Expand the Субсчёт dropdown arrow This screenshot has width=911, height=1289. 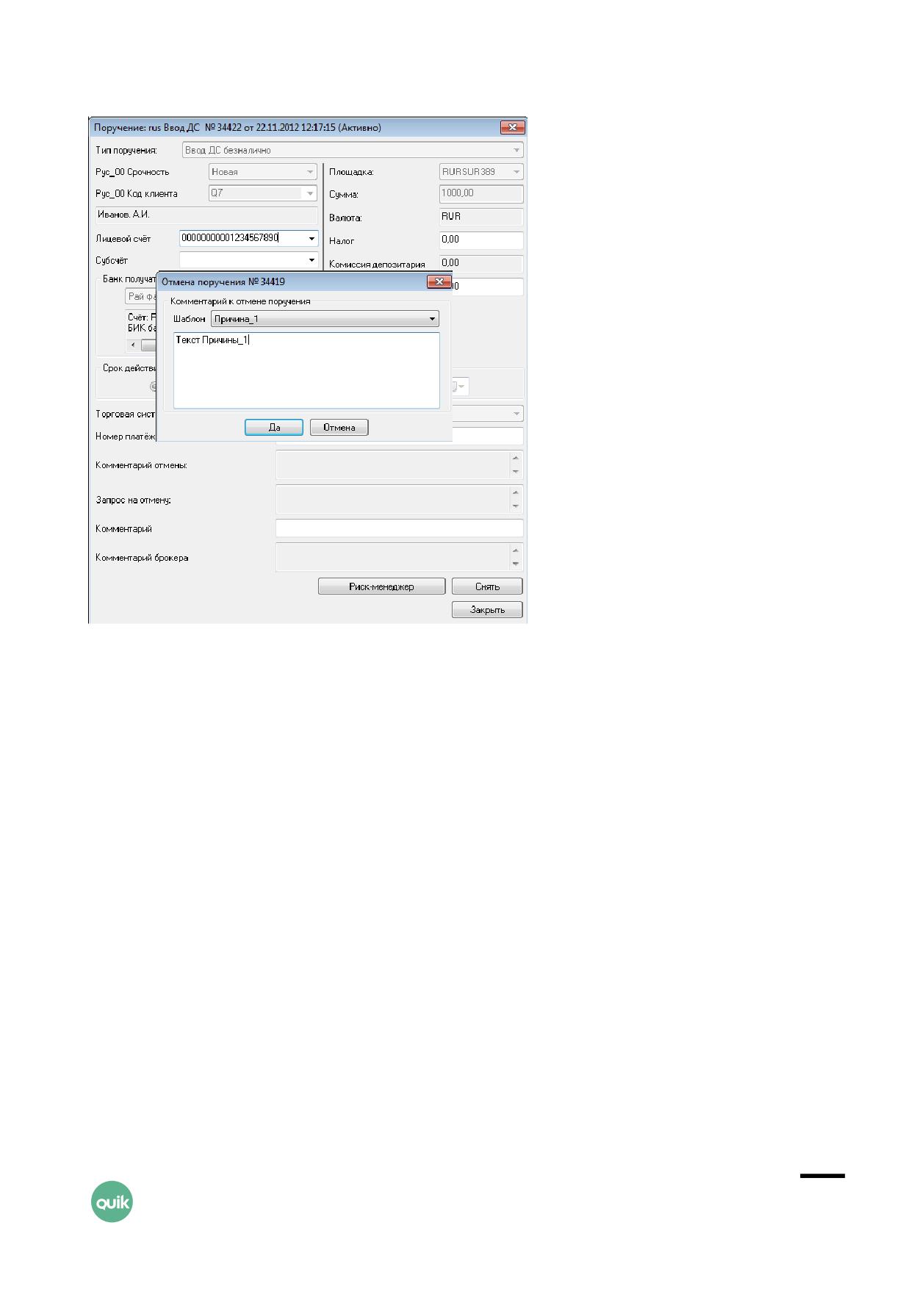click(312, 260)
